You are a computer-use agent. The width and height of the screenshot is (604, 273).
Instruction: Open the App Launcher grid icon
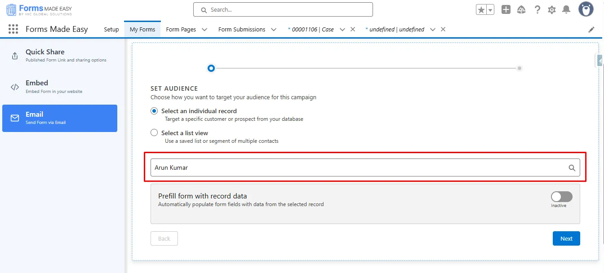pyautogui.click(x=13, y=29)
